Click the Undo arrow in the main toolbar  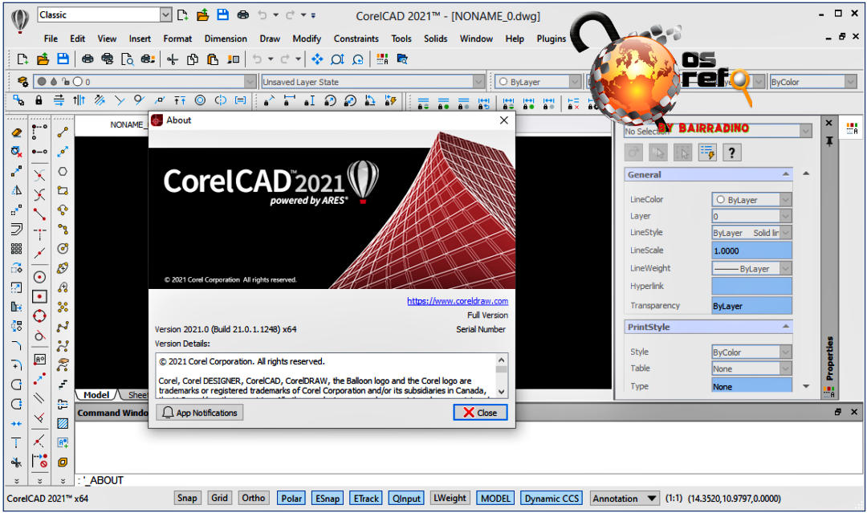257,59
